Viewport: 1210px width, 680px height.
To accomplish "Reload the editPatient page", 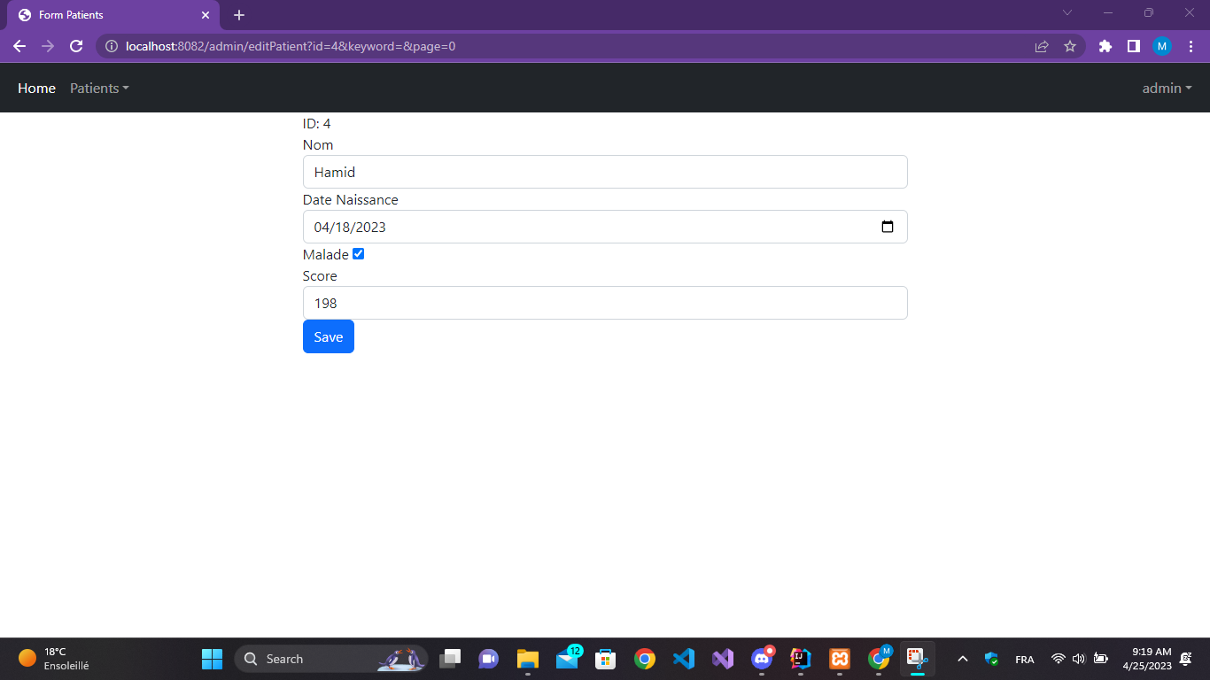I will (76, 45).
